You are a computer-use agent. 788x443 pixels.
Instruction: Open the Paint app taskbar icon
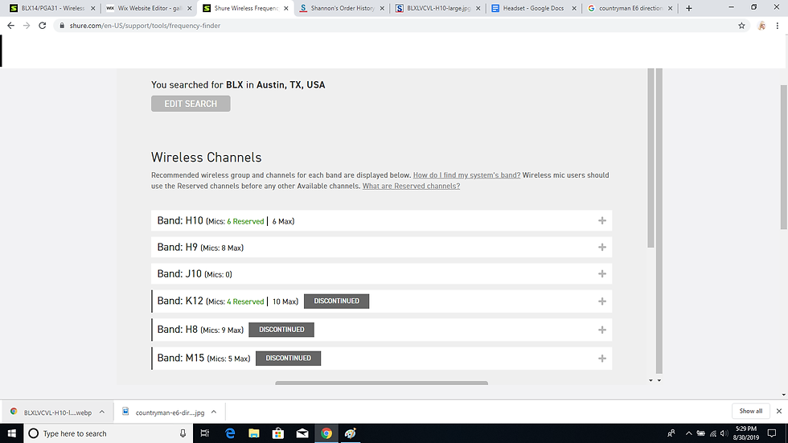(351, 433)
